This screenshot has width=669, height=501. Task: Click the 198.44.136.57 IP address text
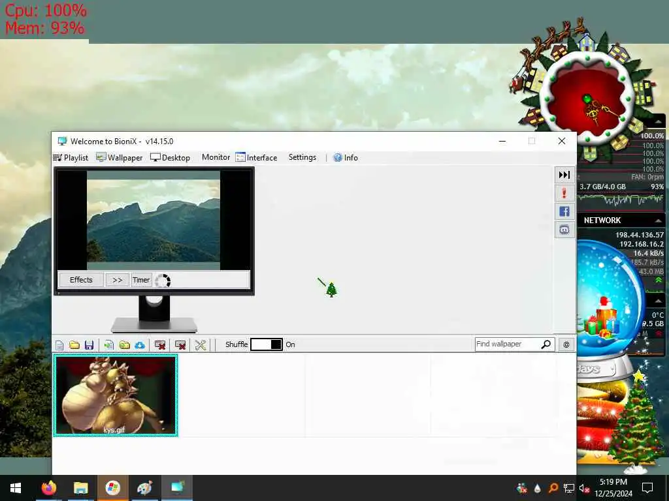(639, 235)
